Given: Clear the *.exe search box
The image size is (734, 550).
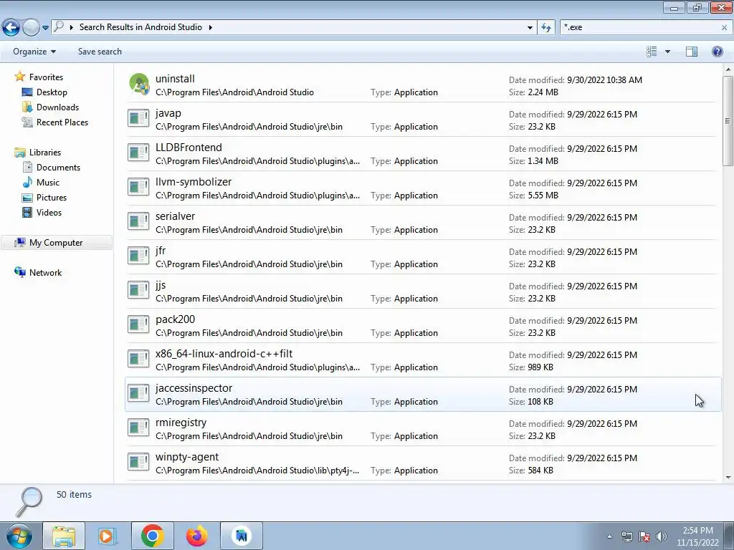Looking at the screenshot, I should point(724,28).
